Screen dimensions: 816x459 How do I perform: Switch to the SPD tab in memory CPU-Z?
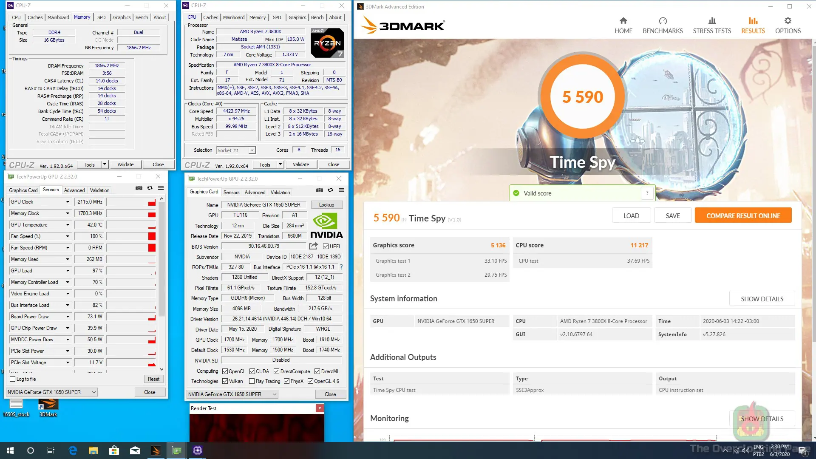pos(101,17)
